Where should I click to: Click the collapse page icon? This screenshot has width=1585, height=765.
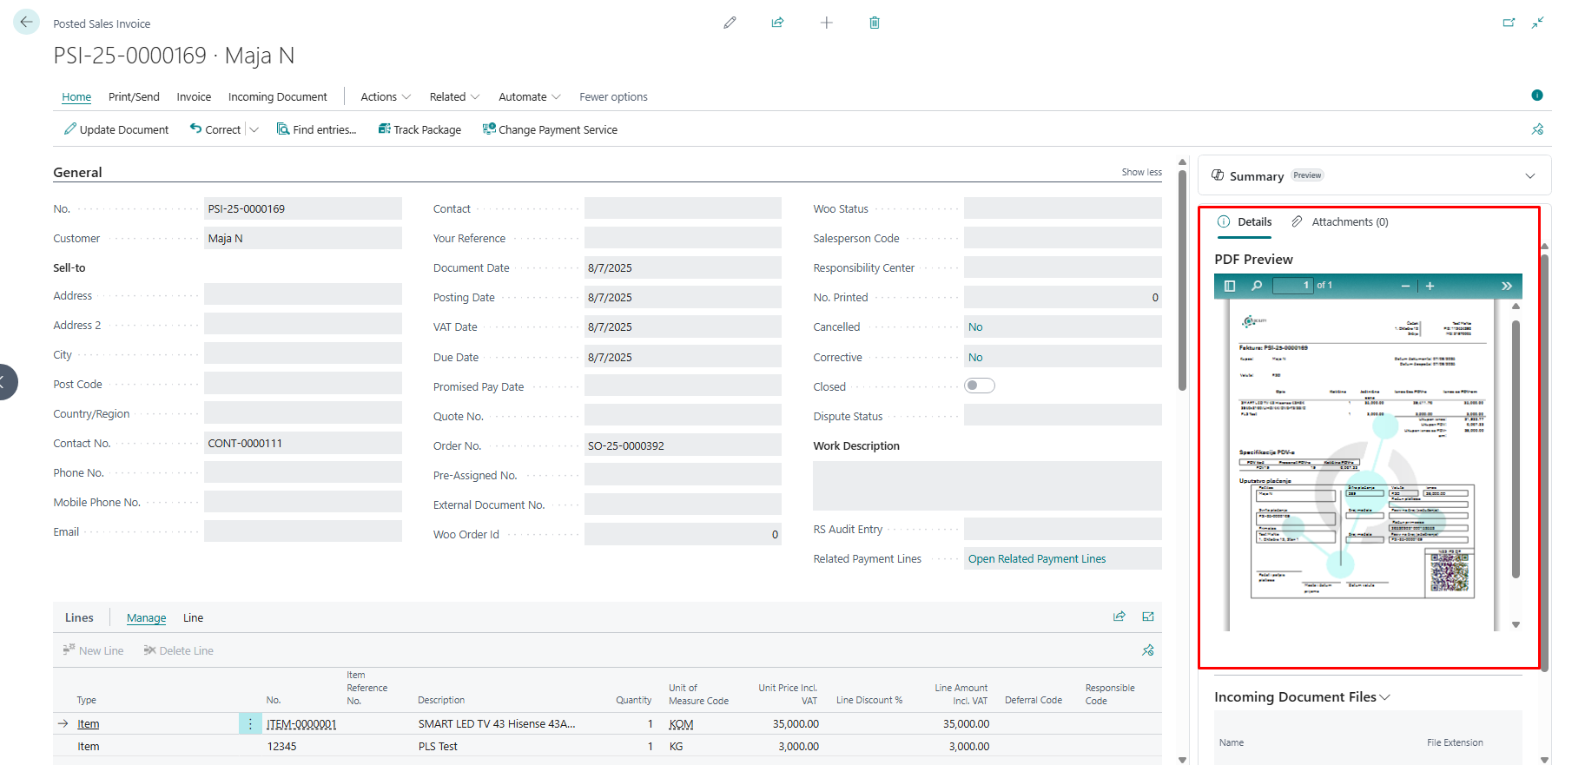1538,23
